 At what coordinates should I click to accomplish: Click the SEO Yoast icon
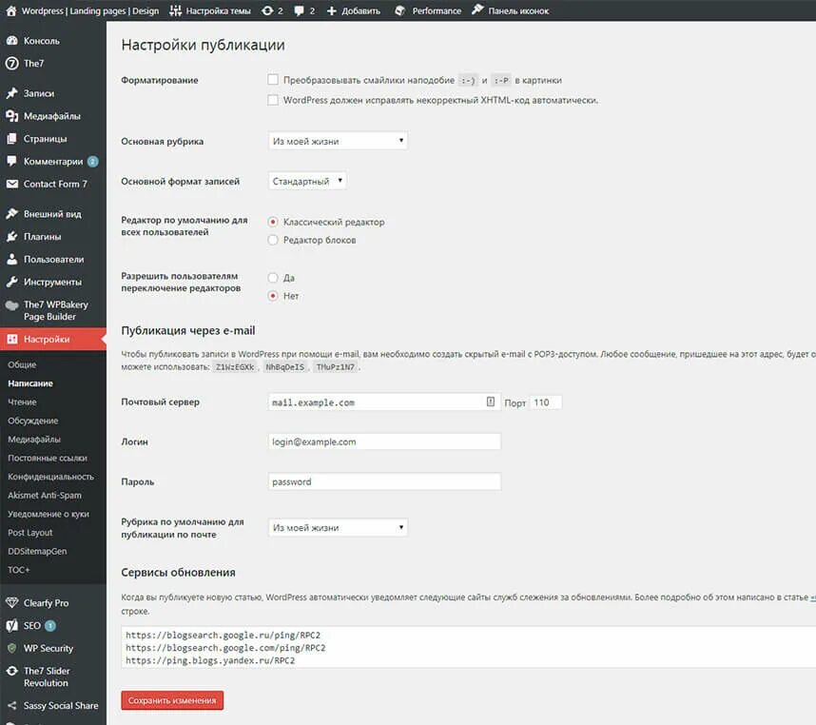coord(12,626)
